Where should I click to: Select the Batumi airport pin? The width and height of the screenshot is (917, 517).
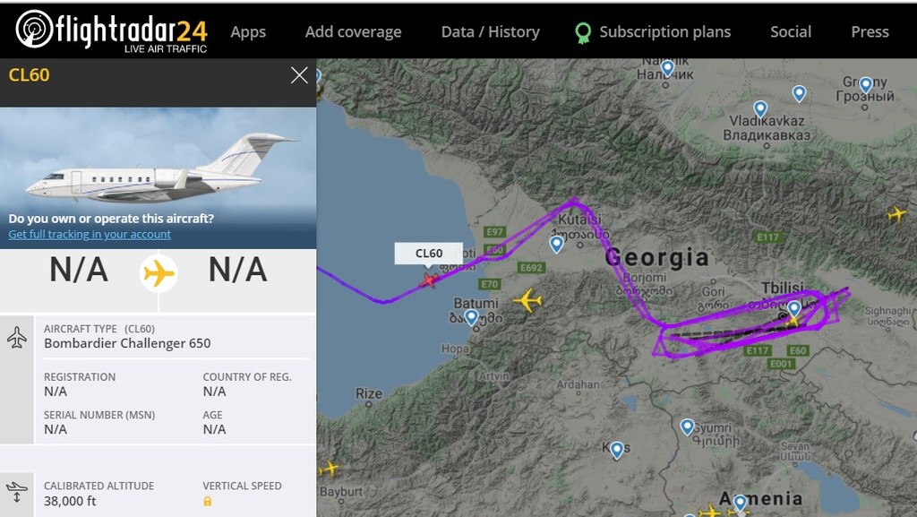(471, 316)
